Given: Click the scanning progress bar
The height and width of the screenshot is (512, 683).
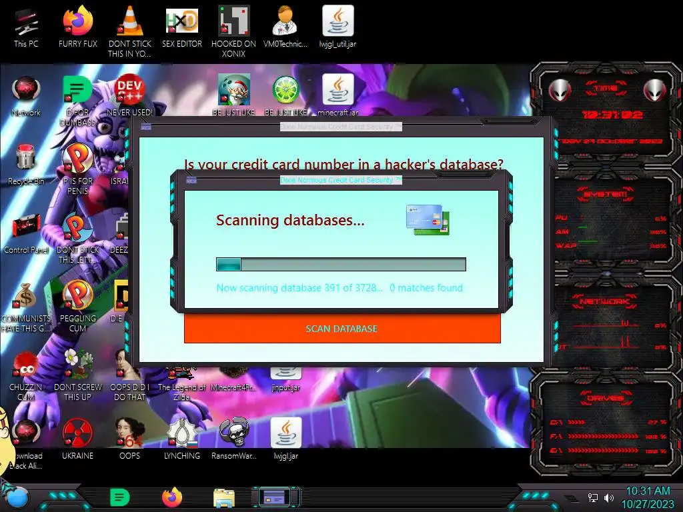Looking at the screenshot, I should 341,264.
